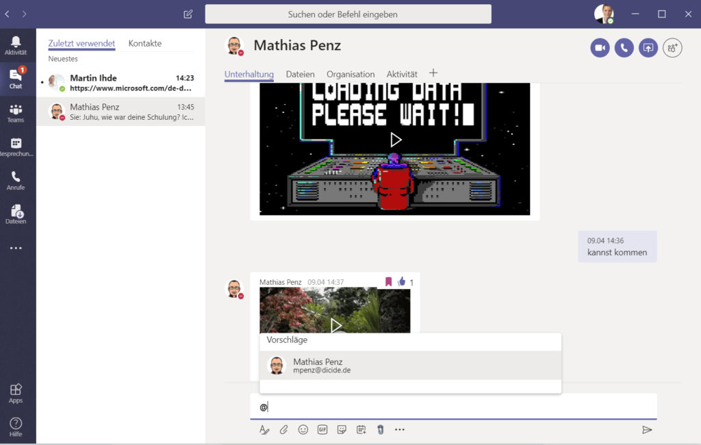
Task: Play the Loading Data GIF video
Action: [395, 140]
